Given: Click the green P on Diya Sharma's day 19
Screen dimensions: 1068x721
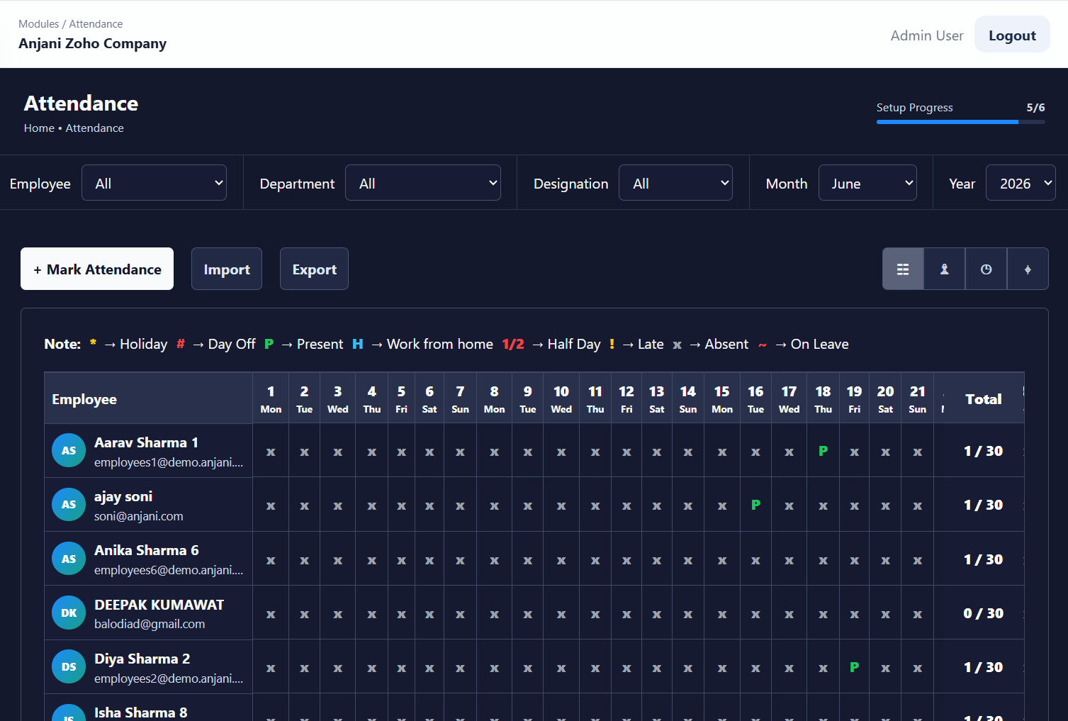Looking at the screenshot, I should tap(854, 667).
